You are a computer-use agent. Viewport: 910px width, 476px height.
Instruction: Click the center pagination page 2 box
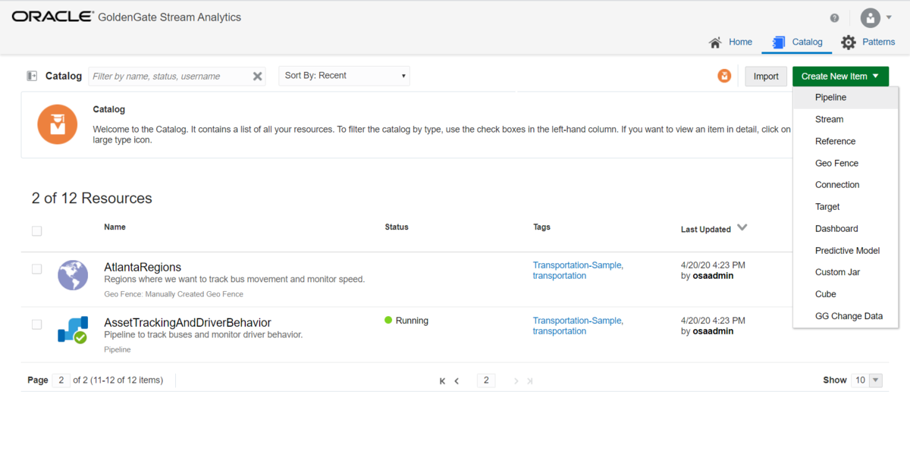coord(486,380)
